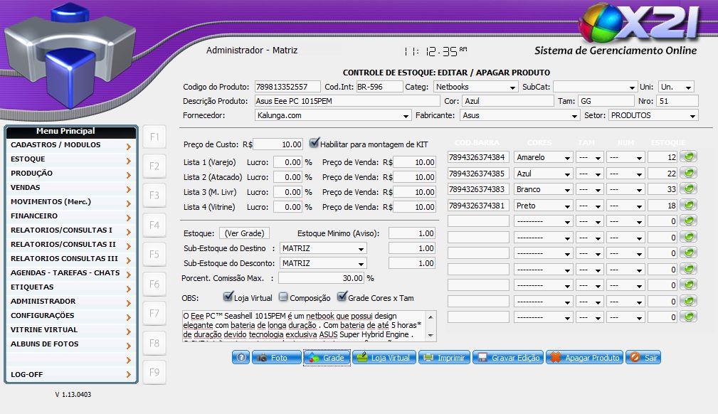718x414 pixels.
Task: Click the Preço de Custo input field
Action: point(278,144)
